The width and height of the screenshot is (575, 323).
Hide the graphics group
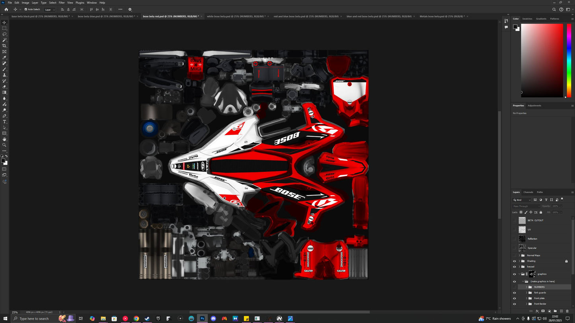click(514, 274)
